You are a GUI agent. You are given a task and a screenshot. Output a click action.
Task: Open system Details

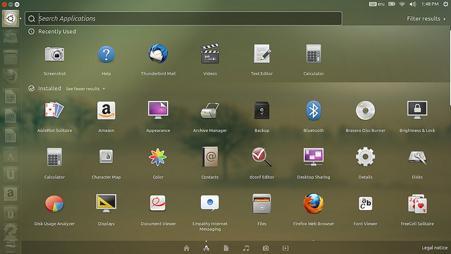point(365,157)
